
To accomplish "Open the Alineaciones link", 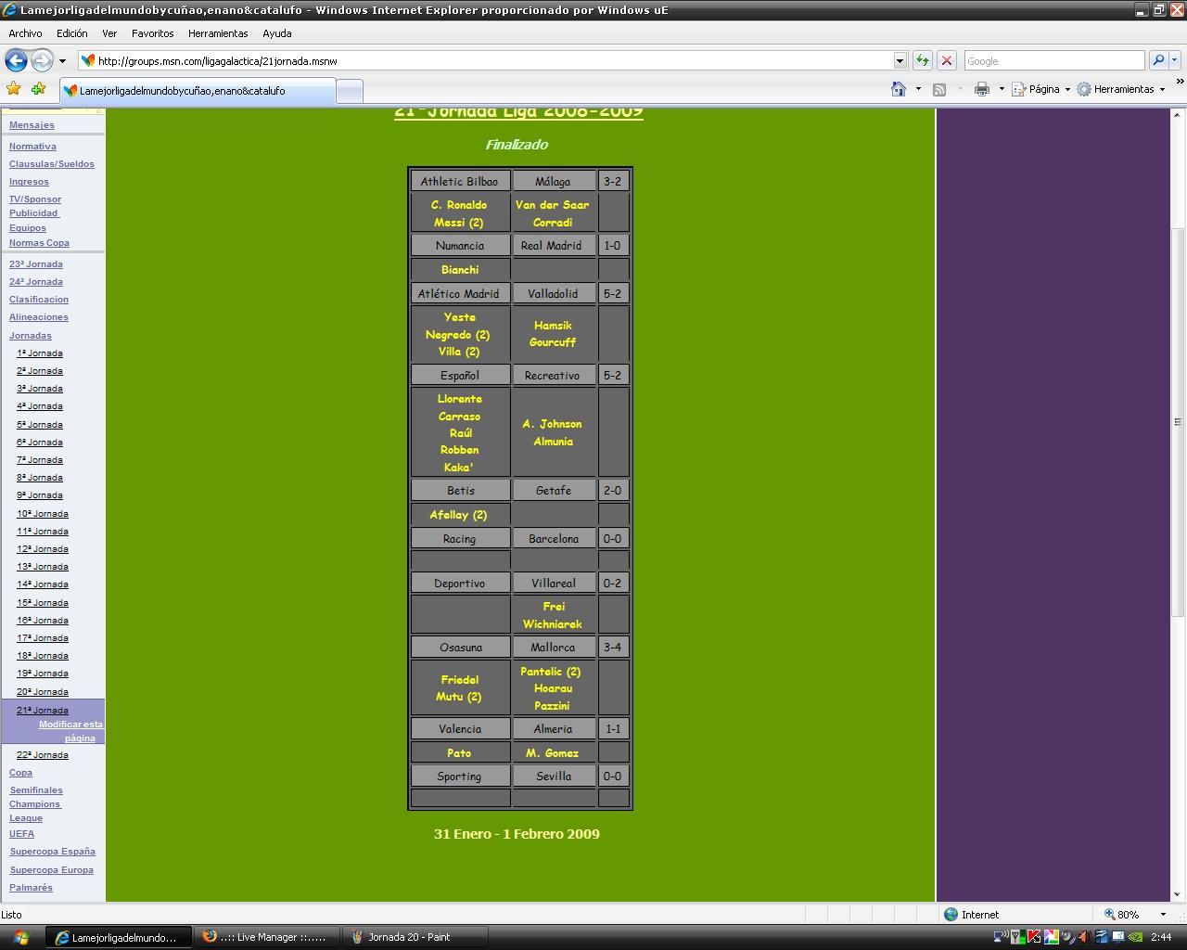I will 39,317.
